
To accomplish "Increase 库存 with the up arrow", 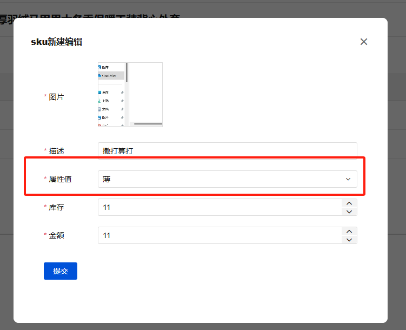I will 349,203.
